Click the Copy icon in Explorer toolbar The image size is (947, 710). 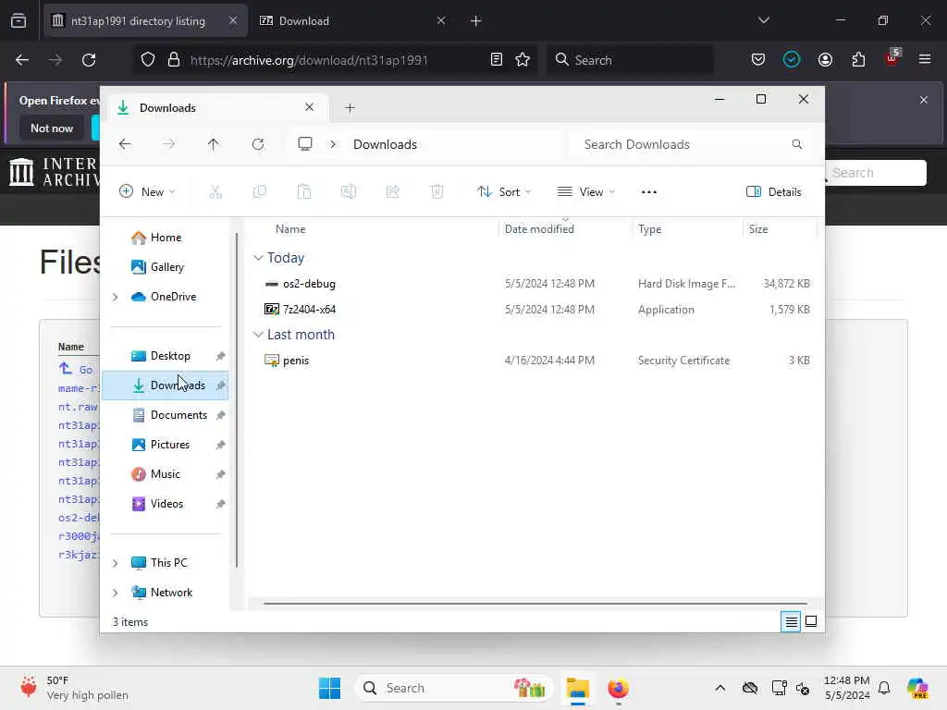[260, 192]
